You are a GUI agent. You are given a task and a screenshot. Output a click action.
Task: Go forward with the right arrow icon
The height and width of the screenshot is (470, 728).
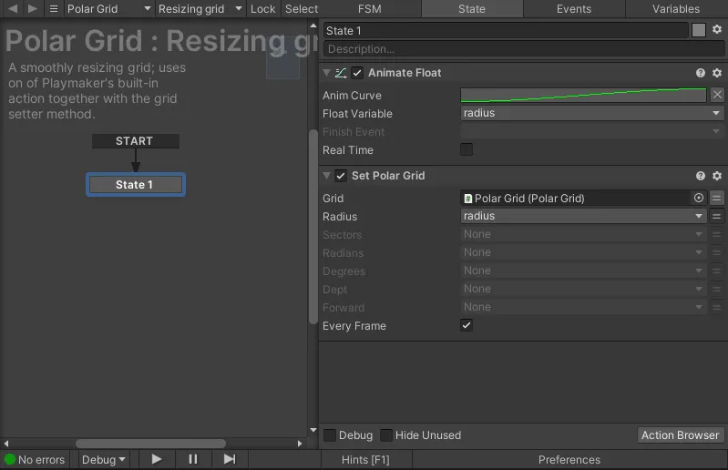(x=32, y=8)
